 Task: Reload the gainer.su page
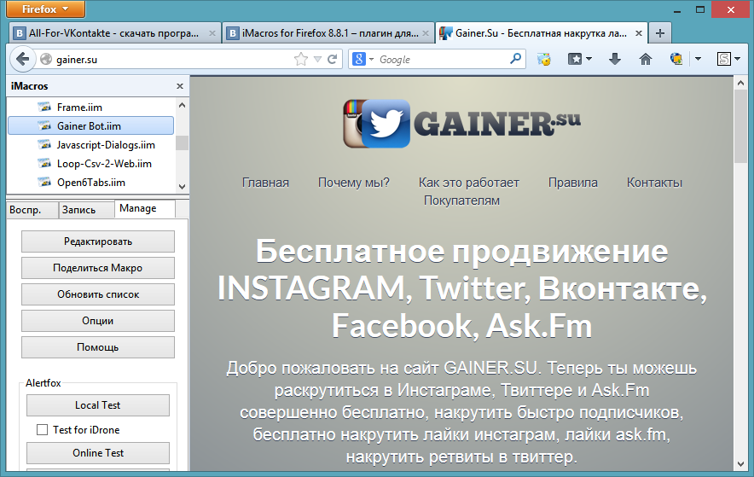click(x=333, y=59)
